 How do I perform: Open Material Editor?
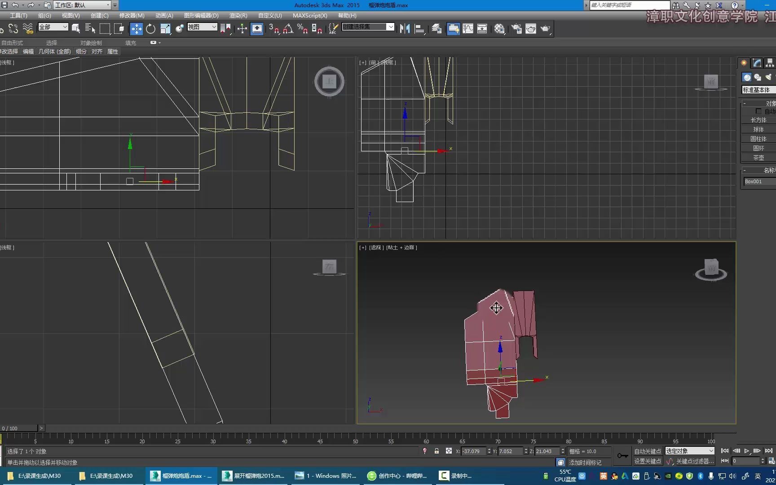[x=499, y=29]
